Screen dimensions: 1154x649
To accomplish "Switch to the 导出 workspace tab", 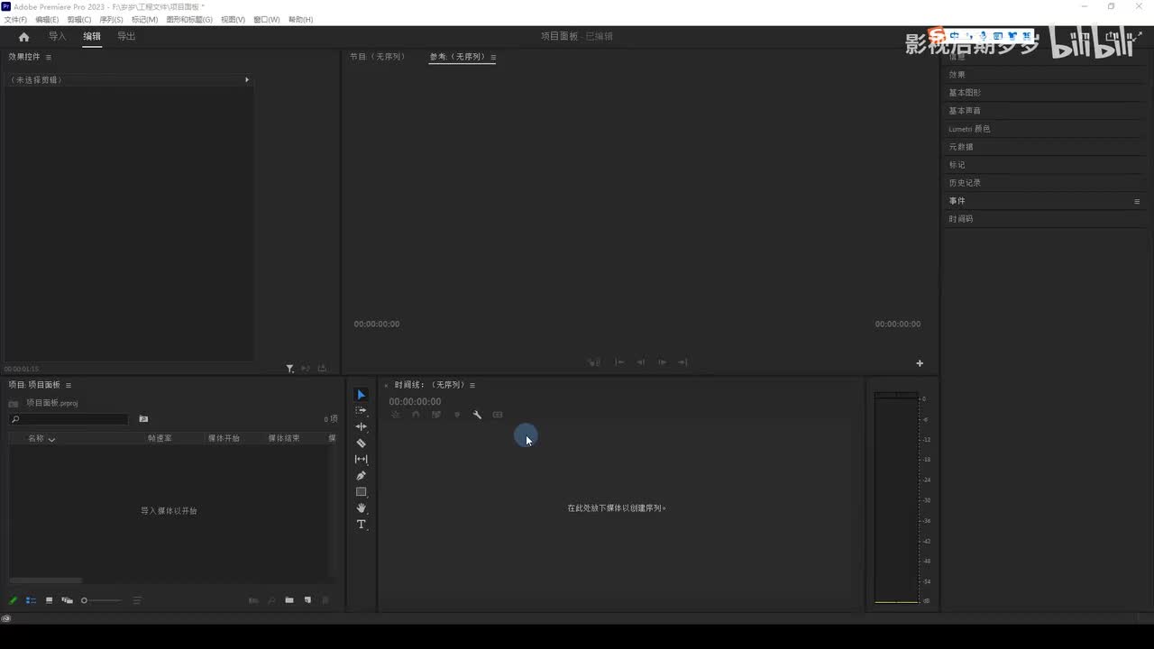I will (x=126, y=37).
